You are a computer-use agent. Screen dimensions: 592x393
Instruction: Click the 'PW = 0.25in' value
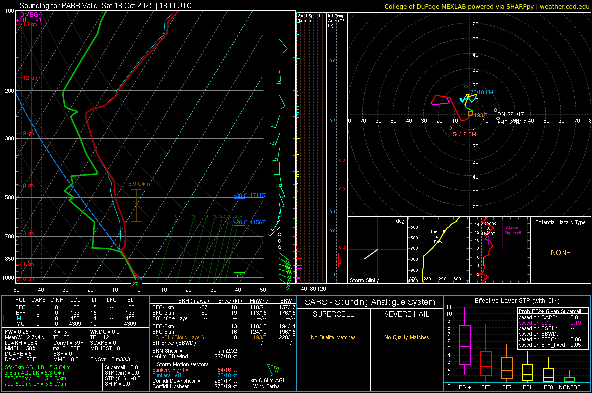[x=19, y=332]
